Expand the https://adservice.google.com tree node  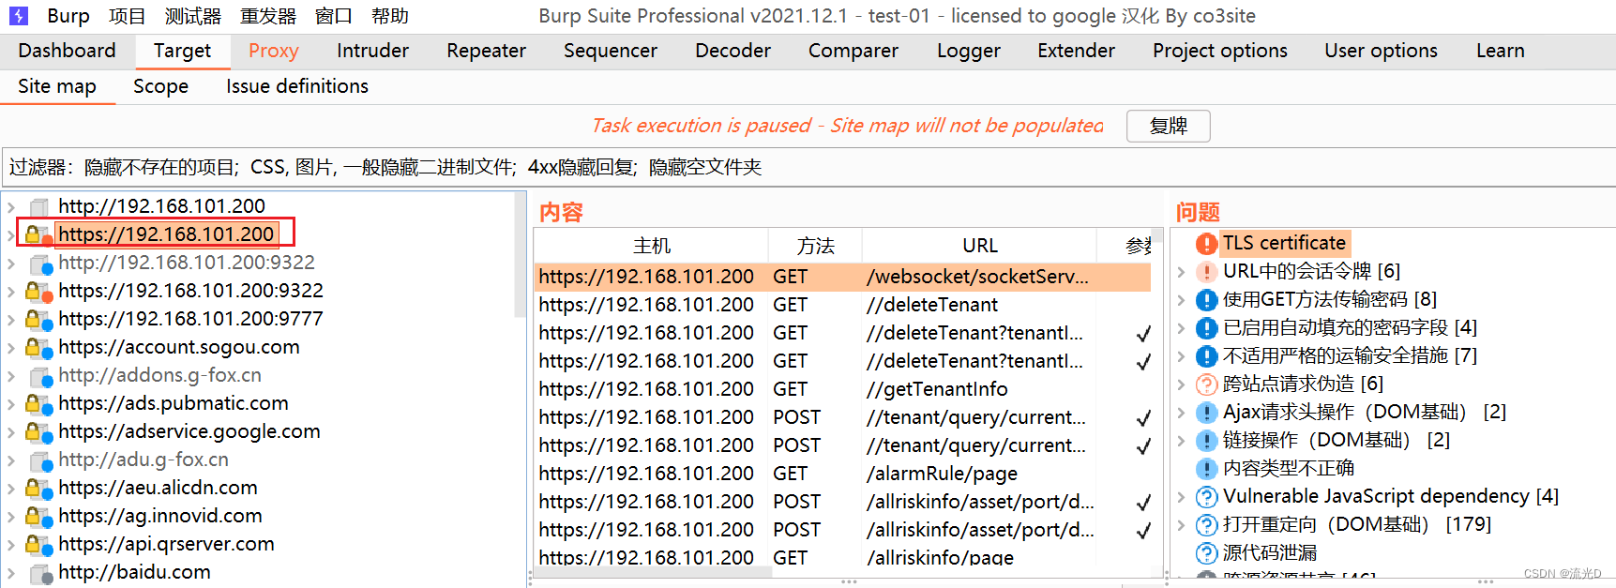11,431
